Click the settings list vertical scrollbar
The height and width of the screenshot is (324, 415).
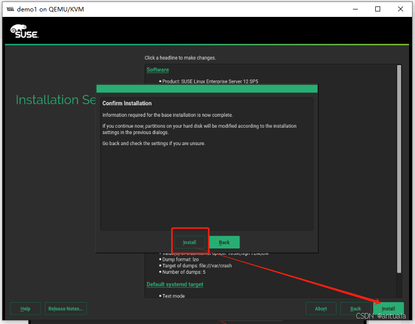point(399,169)
